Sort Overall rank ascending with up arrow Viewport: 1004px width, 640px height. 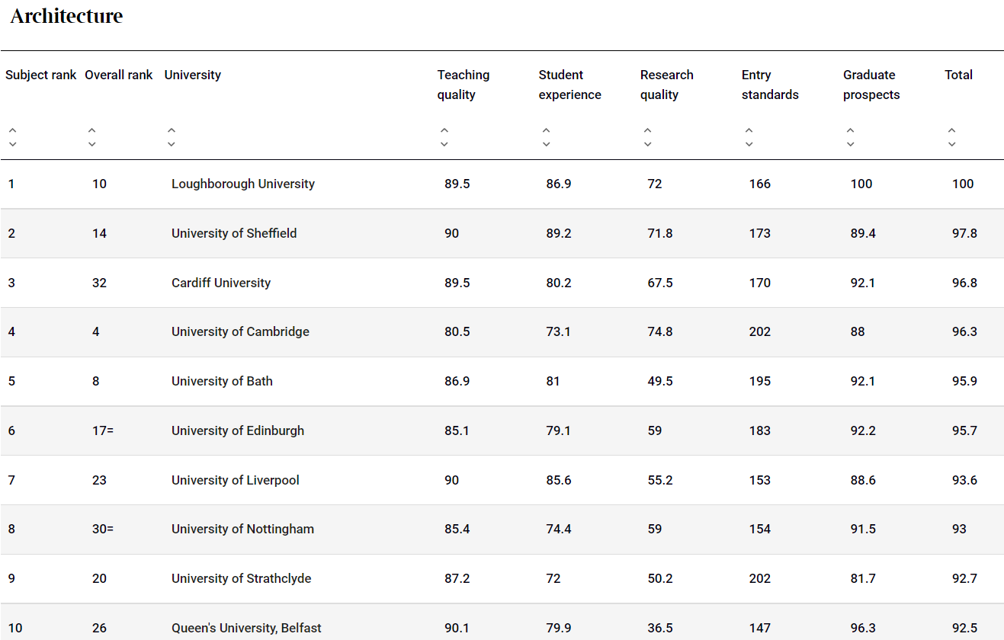coord(91,131)
